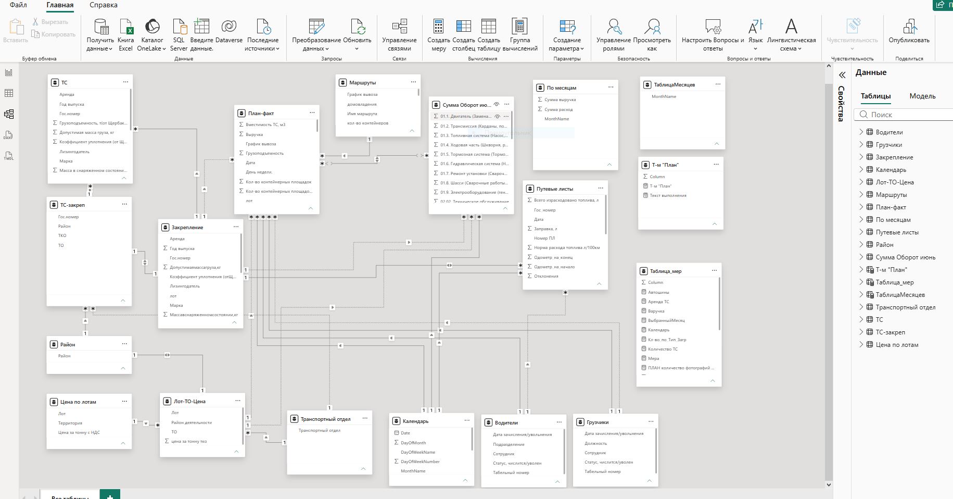Select Выручка field in План-факт

coord(254,134)
